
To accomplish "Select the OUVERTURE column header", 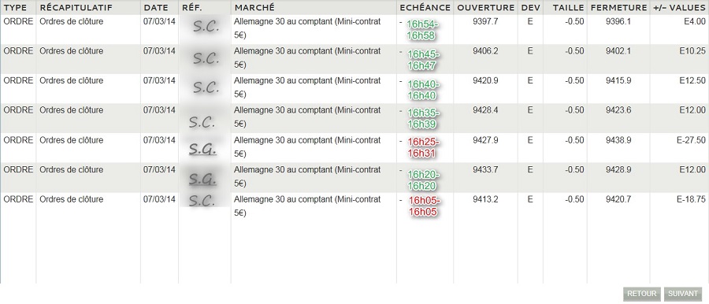I will click(x=485, y=8).
